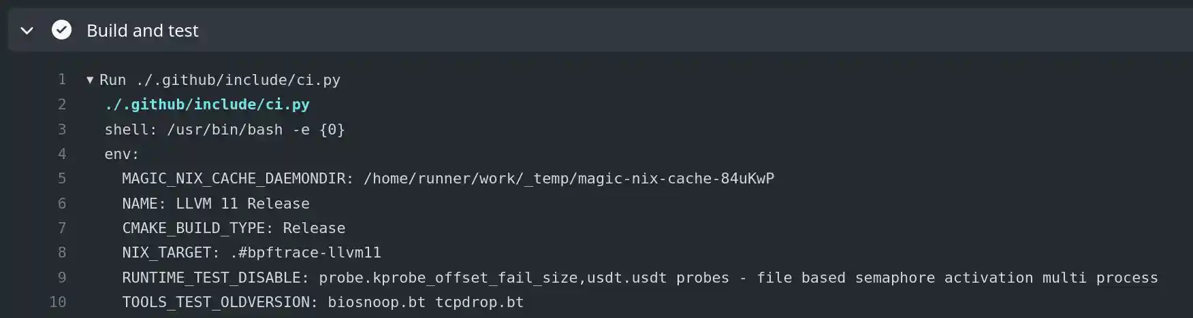Click the MAGIC_NIX_CACHE_DAEMONDIR log entry

pos(447,179)
